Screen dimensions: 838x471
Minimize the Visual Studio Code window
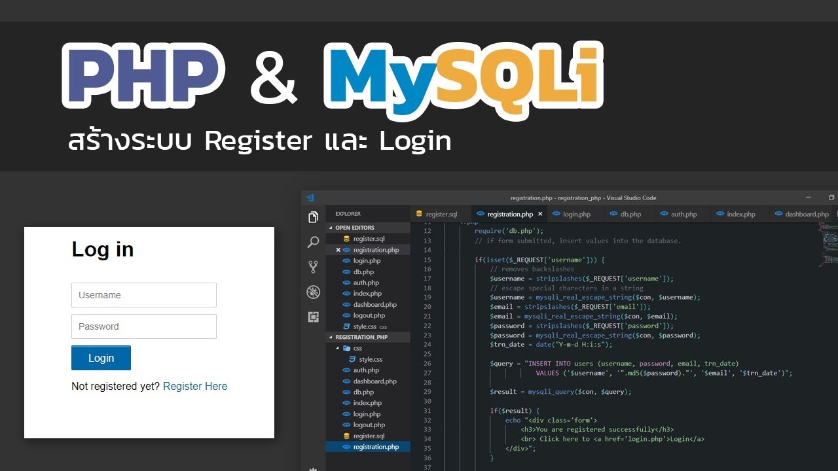pos(809,198)
